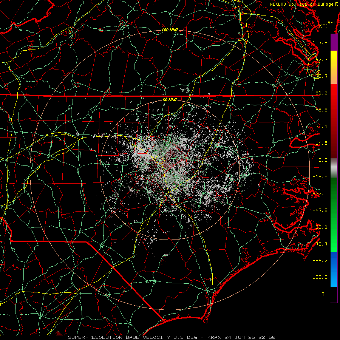This screenshot has width=340, height=340.
Task: Select the 14.5 velocity scale value
Action: [x=321, y=143]
